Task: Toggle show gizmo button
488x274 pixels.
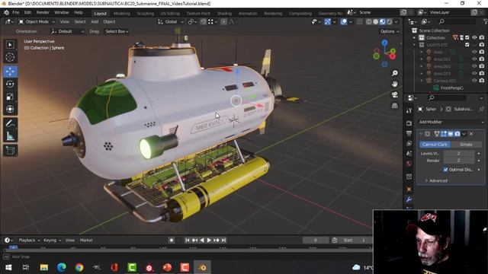Action: [328, 22]
